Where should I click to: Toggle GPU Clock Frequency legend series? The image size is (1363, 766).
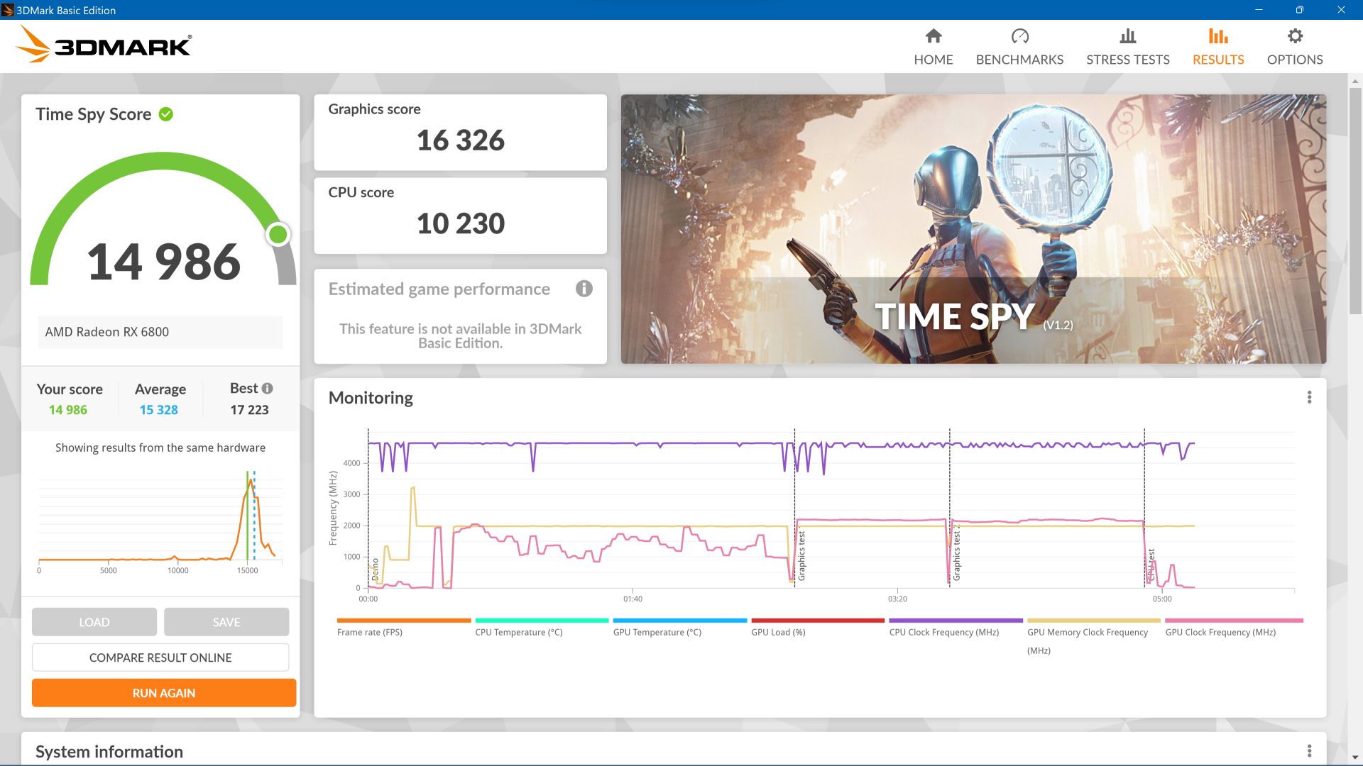pos(1220,632)
